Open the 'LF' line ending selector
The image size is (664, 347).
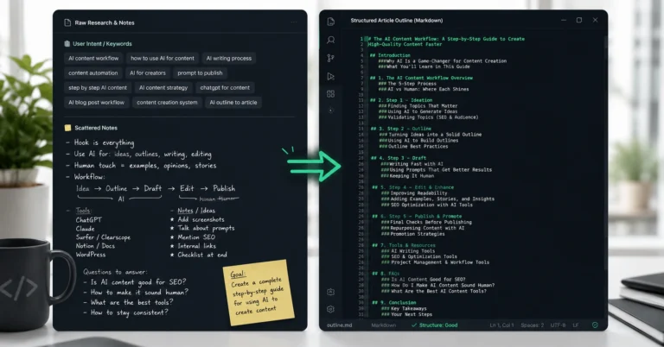576,325
